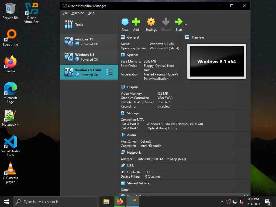
Task: Open the Windows Start menu
Action: [6, 202]
